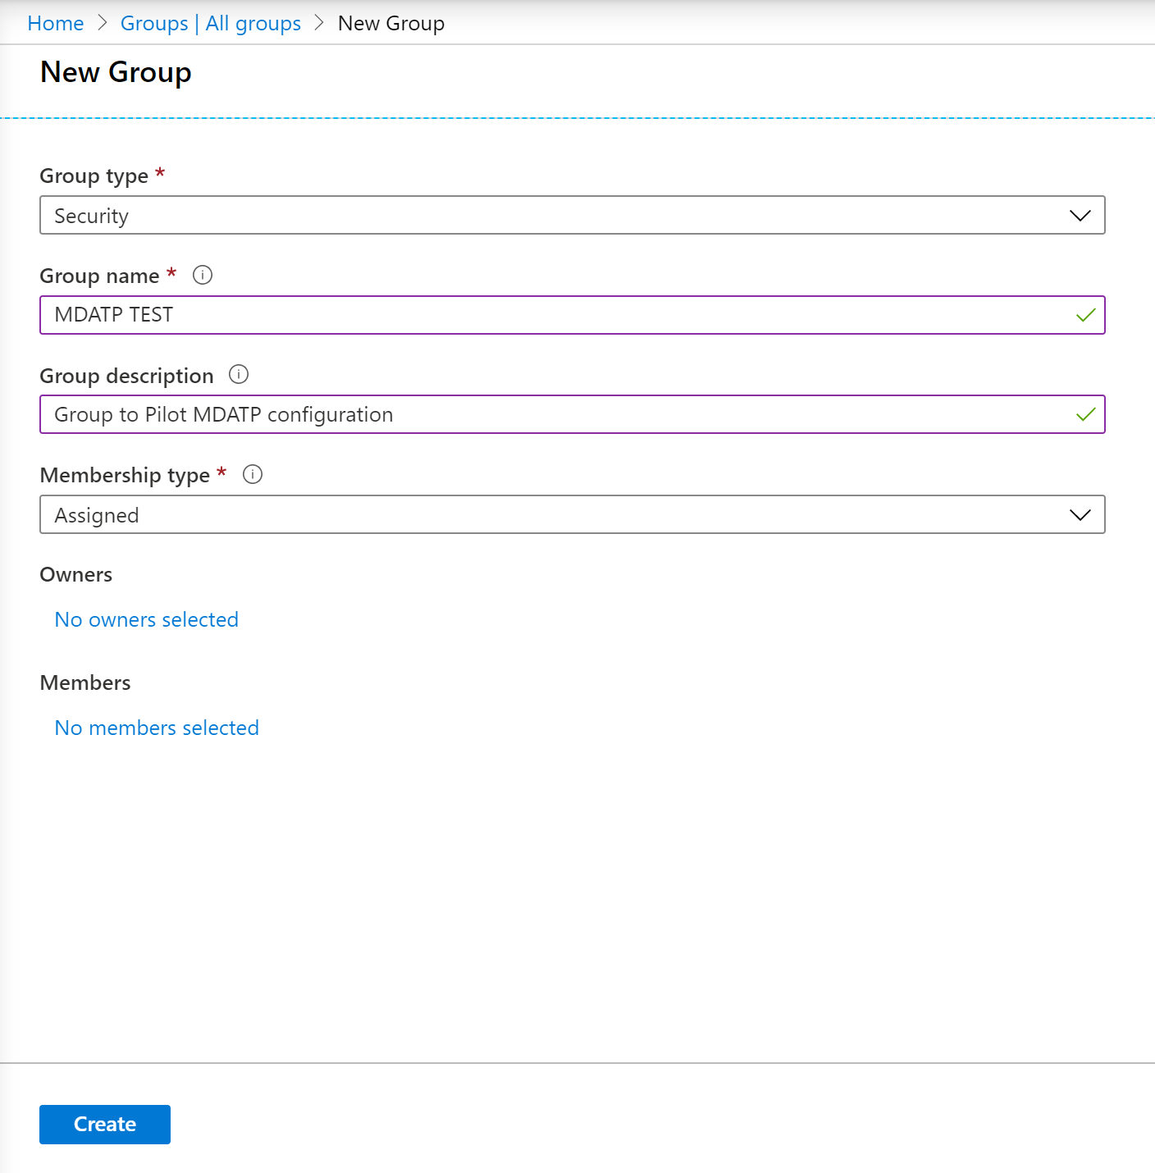Click the green checkmark in Group name field
The width and height of the screenshot is (1155, 1173).
(1085, 315)
